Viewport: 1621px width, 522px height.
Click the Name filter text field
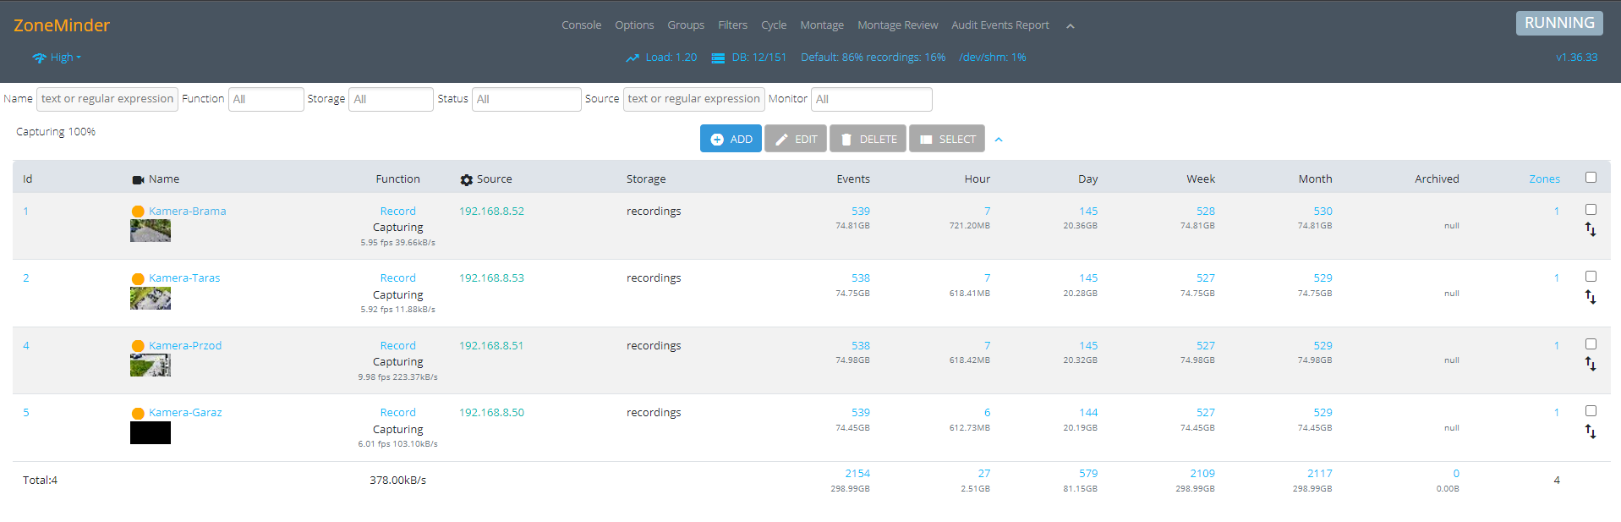(107, 99)
